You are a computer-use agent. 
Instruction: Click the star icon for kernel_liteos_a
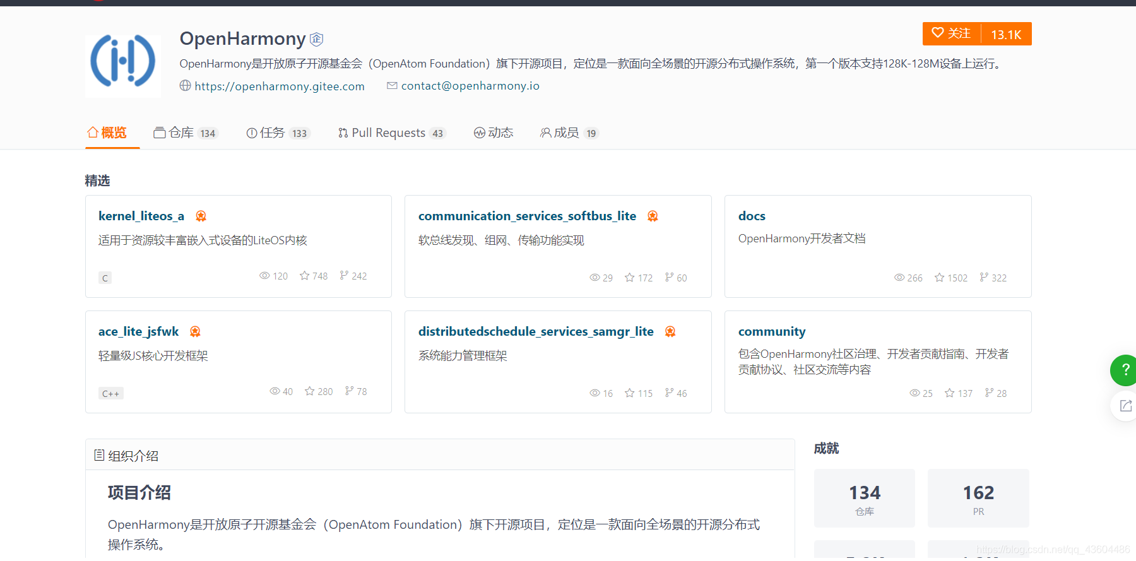click(305, 276)
